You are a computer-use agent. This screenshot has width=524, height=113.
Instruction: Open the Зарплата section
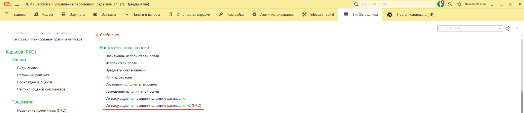pos(73,14)
